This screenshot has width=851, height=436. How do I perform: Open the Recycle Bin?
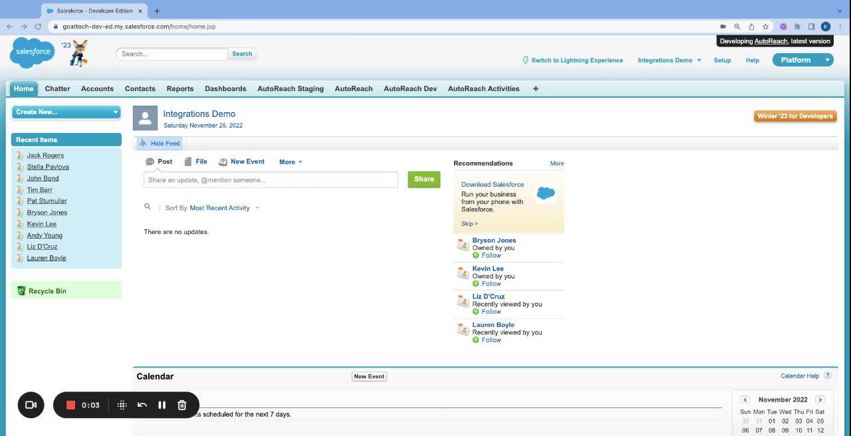pos(47,291)
